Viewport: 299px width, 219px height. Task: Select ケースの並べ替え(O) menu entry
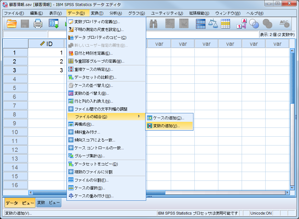106,85
